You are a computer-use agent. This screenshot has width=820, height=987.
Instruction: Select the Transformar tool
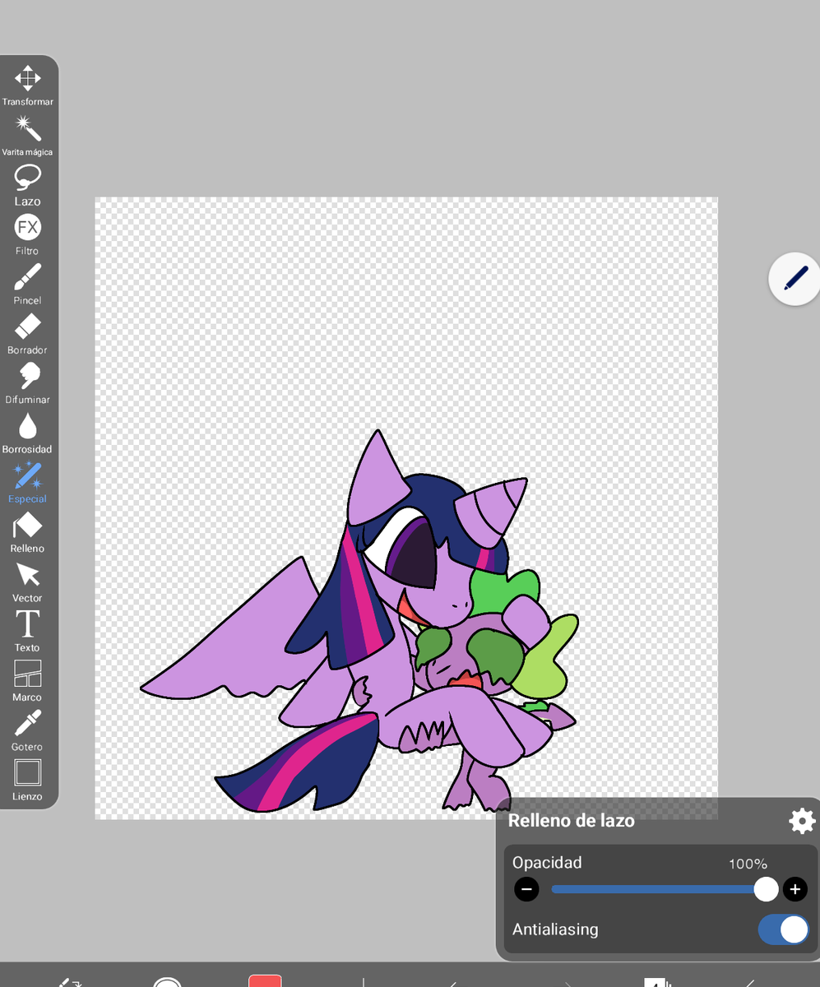[28, 86]
